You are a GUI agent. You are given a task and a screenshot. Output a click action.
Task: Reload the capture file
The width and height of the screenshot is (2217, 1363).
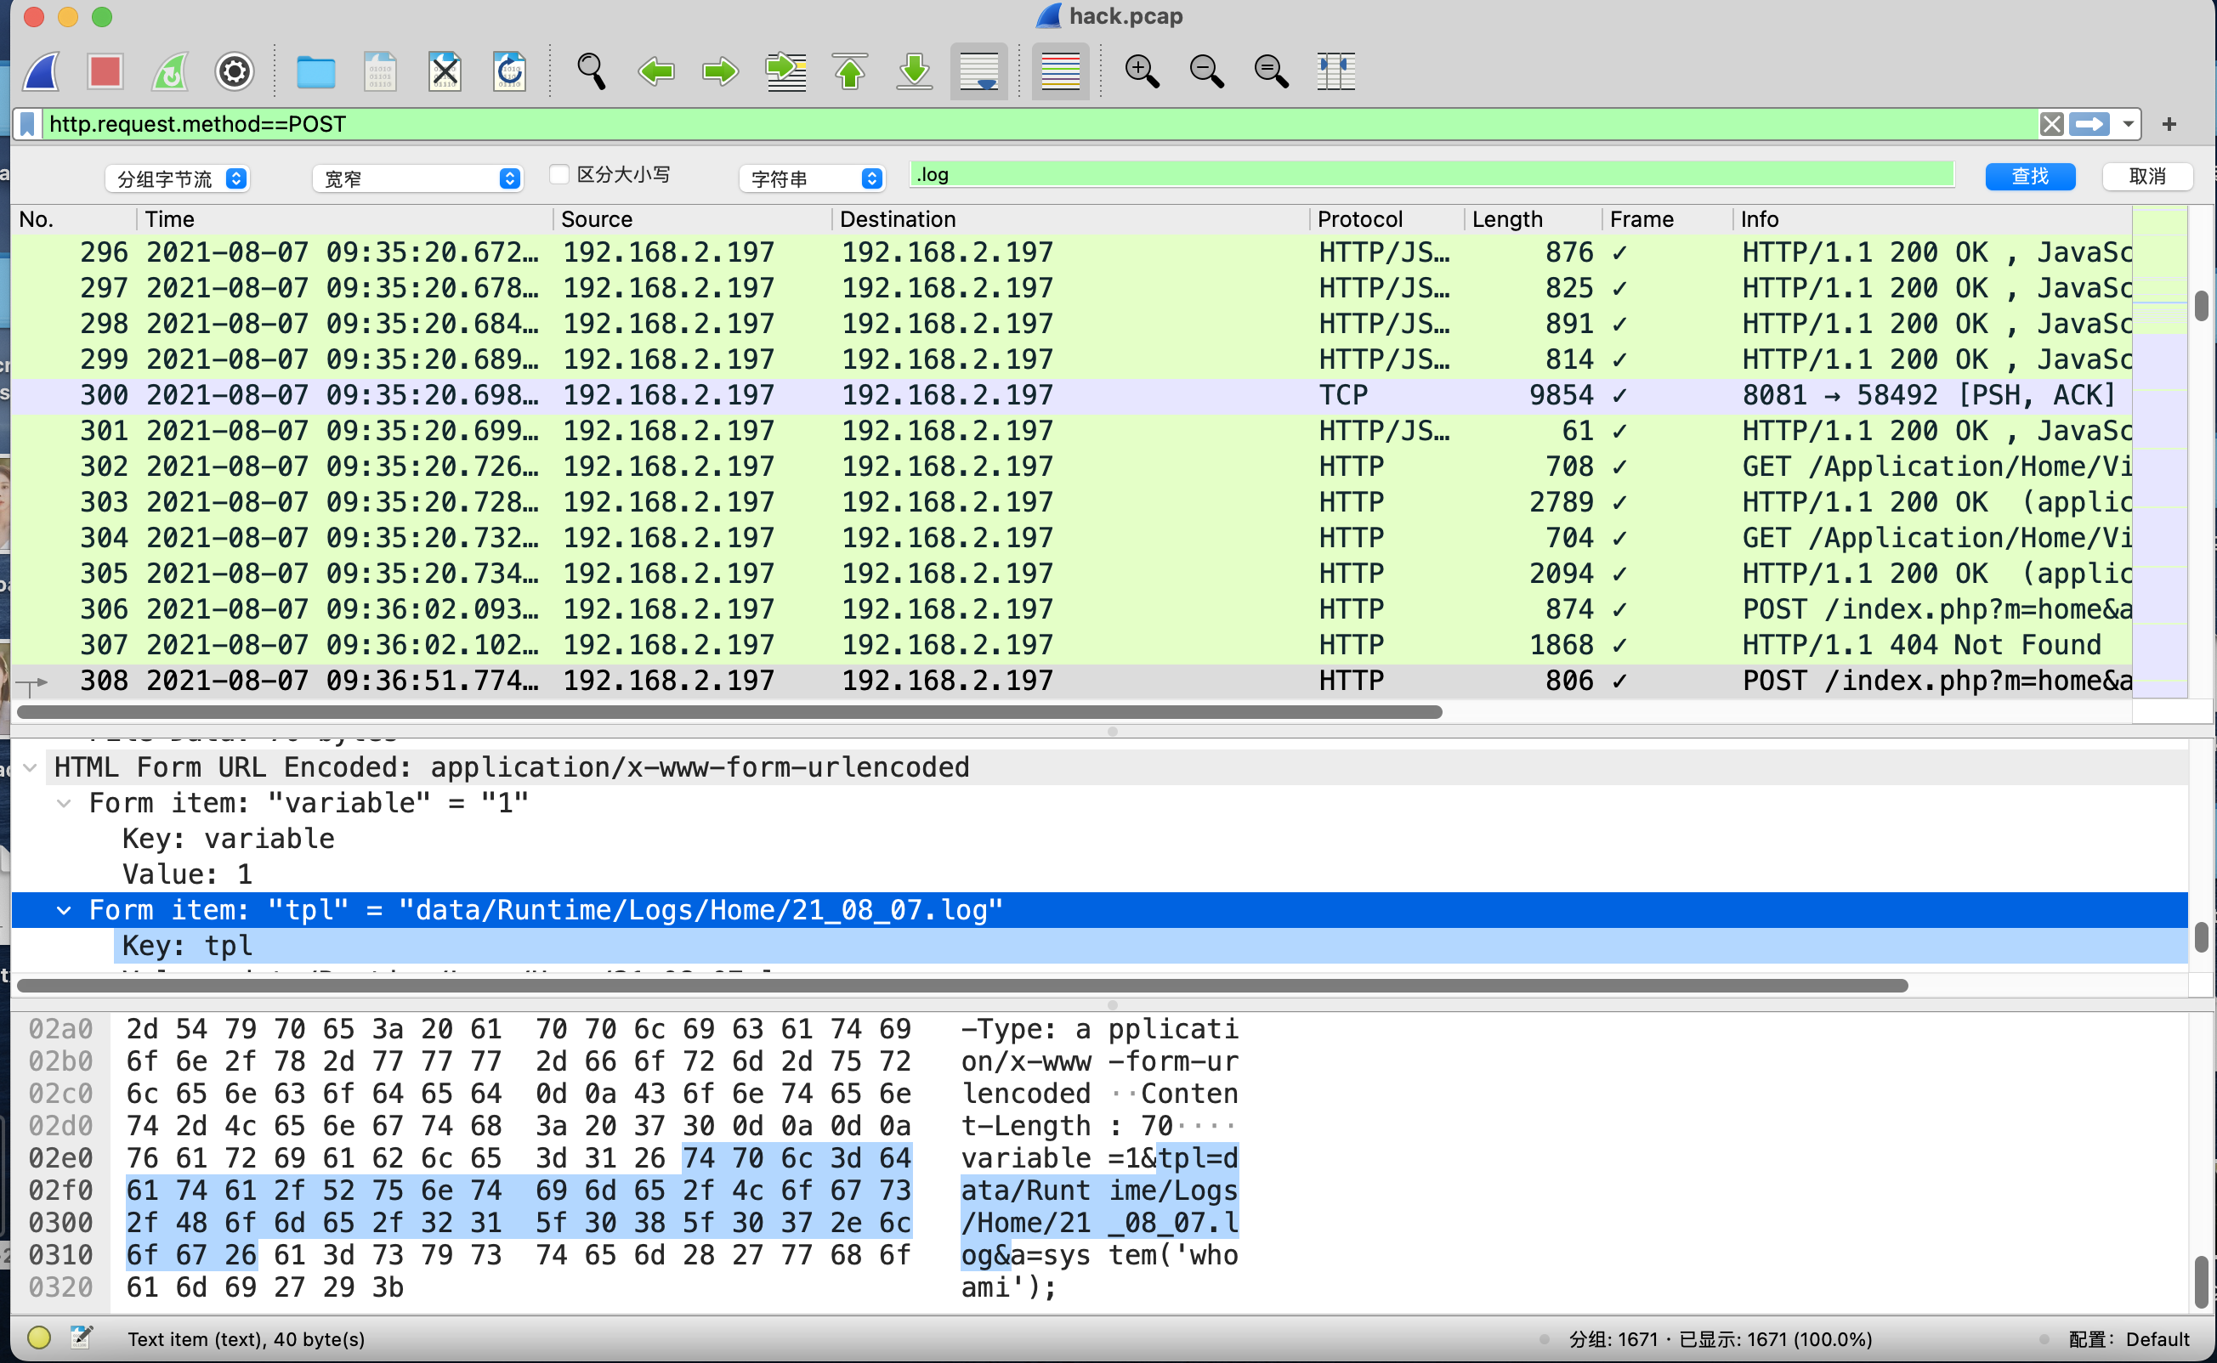(510, 71)
